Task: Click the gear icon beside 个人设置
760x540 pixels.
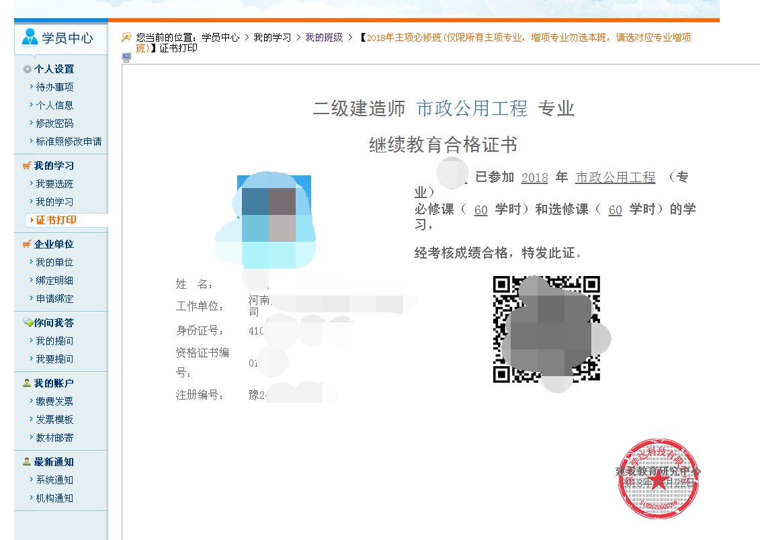Action: pos(27,69)
